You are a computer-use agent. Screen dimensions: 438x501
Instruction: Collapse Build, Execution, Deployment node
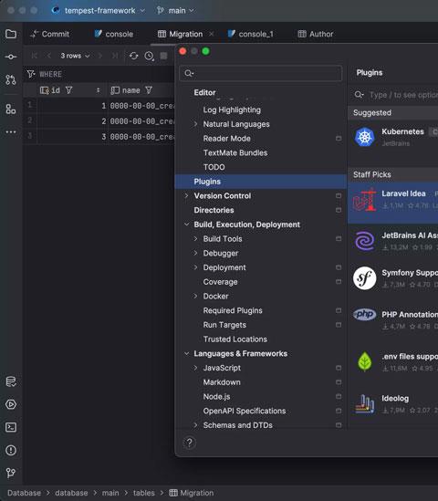(186, 224)
